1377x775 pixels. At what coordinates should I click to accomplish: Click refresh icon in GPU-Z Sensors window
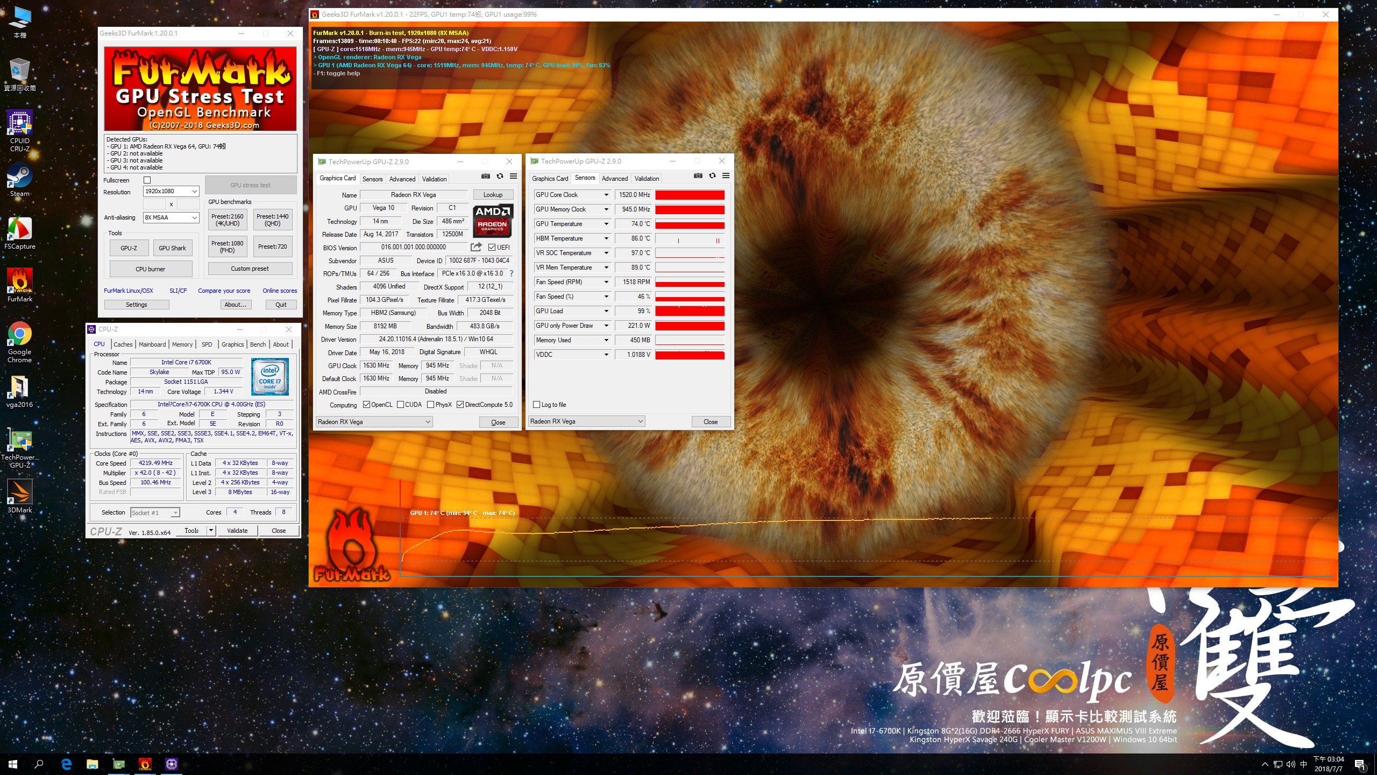[712, 175]
